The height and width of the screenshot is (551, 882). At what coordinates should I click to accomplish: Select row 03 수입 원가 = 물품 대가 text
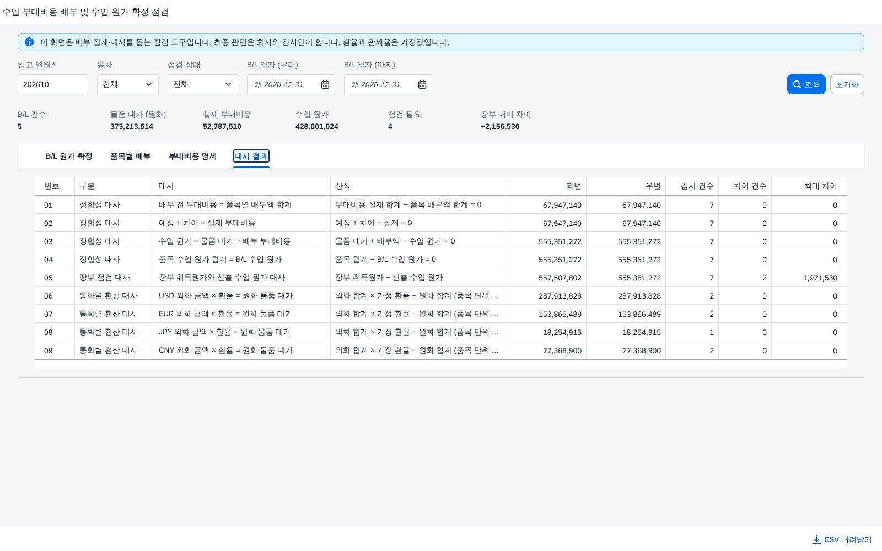tap(224, 241)
